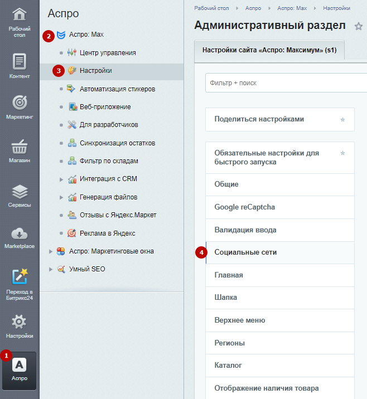The height and width of the screenshot is (399, 367).
Task: Click the Автоматизация стикеров icon
Action: point(71,89)
